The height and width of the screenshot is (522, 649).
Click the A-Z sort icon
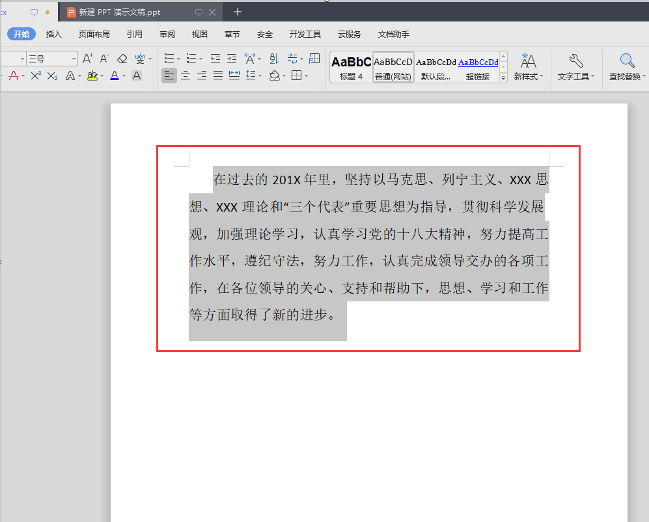[274, 59]
